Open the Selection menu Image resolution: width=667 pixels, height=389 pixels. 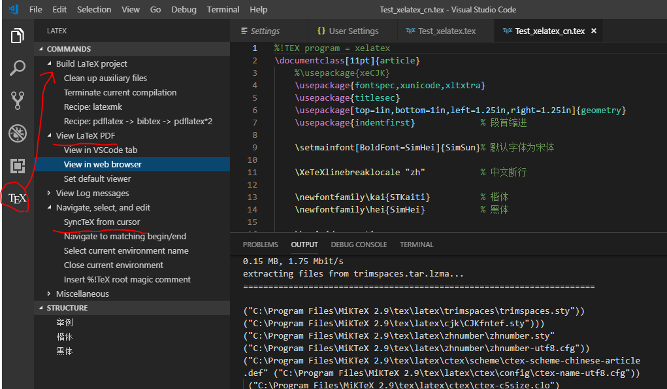click(x=94, y=9)
